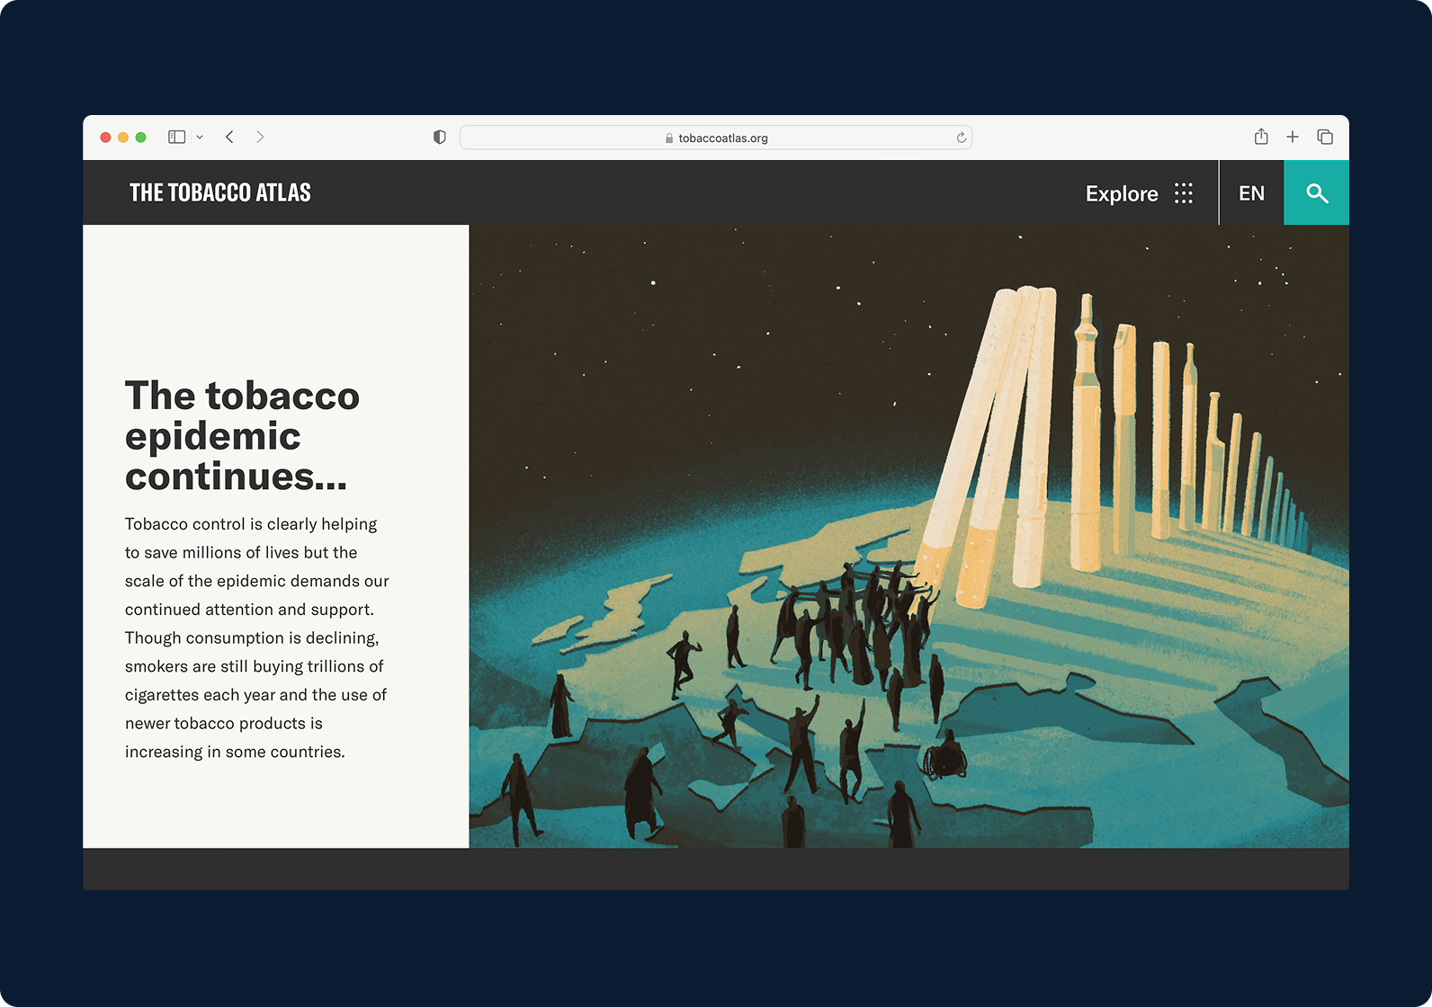Click the teal search magnifier button

[x=1317, y=192]
